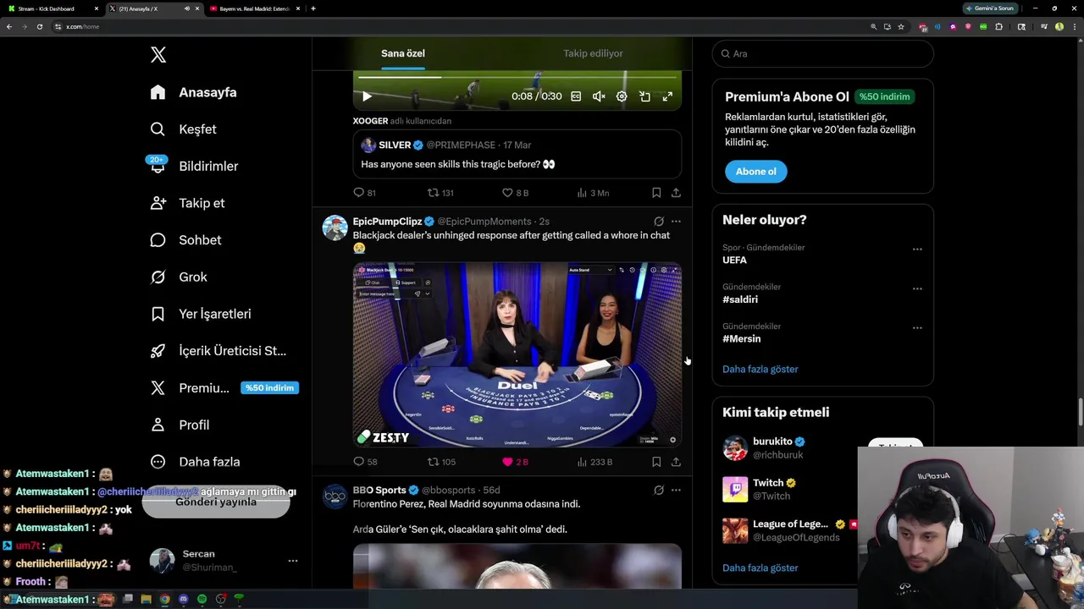This screenshot has height=609, width=1084.
Task: Open Daha fazla menu
Action: [x=195, y=462]
